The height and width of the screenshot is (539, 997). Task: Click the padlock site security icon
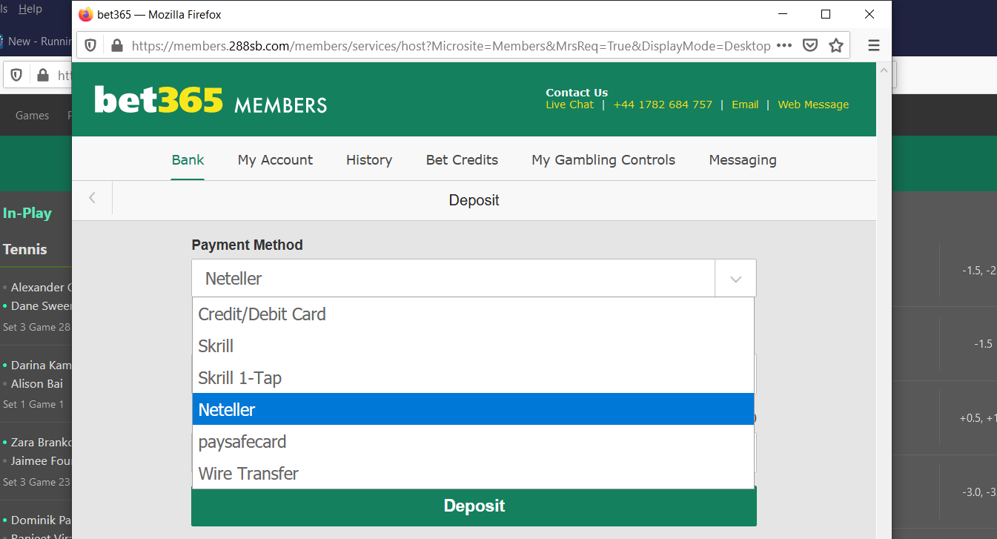click(x=116, y=45)
